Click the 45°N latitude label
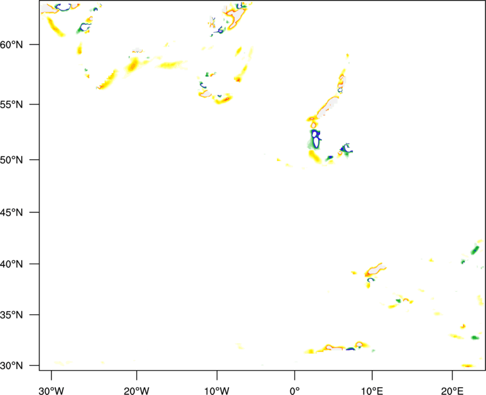This screenshot has height=395, width=486. [12, 212]
